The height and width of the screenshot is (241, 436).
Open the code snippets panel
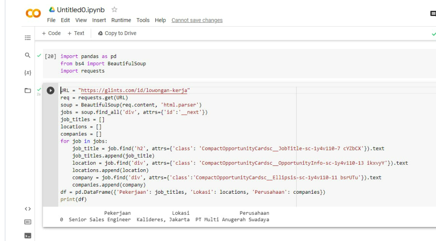27,209
